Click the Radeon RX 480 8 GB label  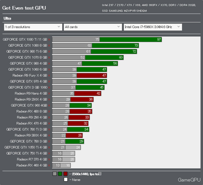point(32,111)
